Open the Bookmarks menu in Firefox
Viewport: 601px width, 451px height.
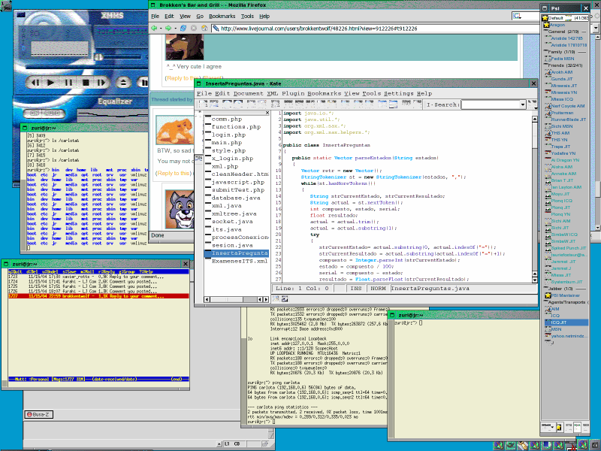click(223, 15)
